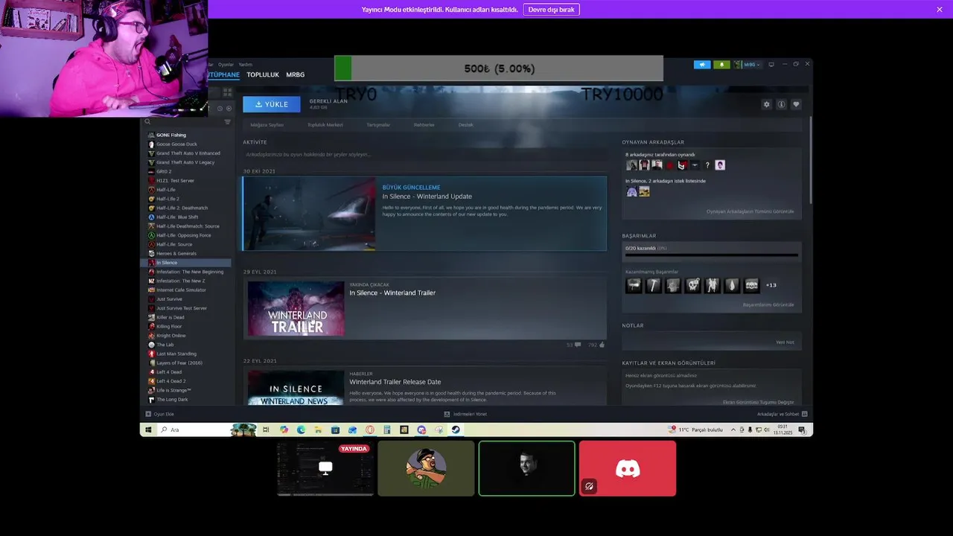Open the Oyunlar menu

226,65
